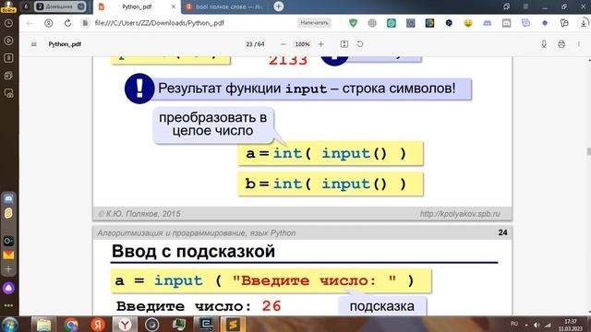Open the Домашняя tab group
This screenshot has width=591, height=332.
tap(60, 6)
